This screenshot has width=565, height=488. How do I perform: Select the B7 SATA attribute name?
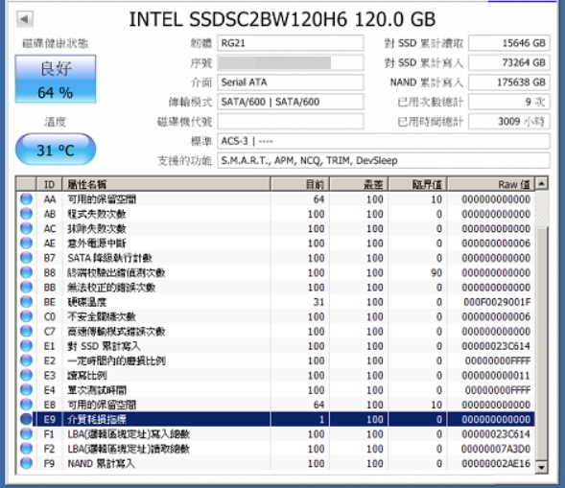[x=109, y=258]
